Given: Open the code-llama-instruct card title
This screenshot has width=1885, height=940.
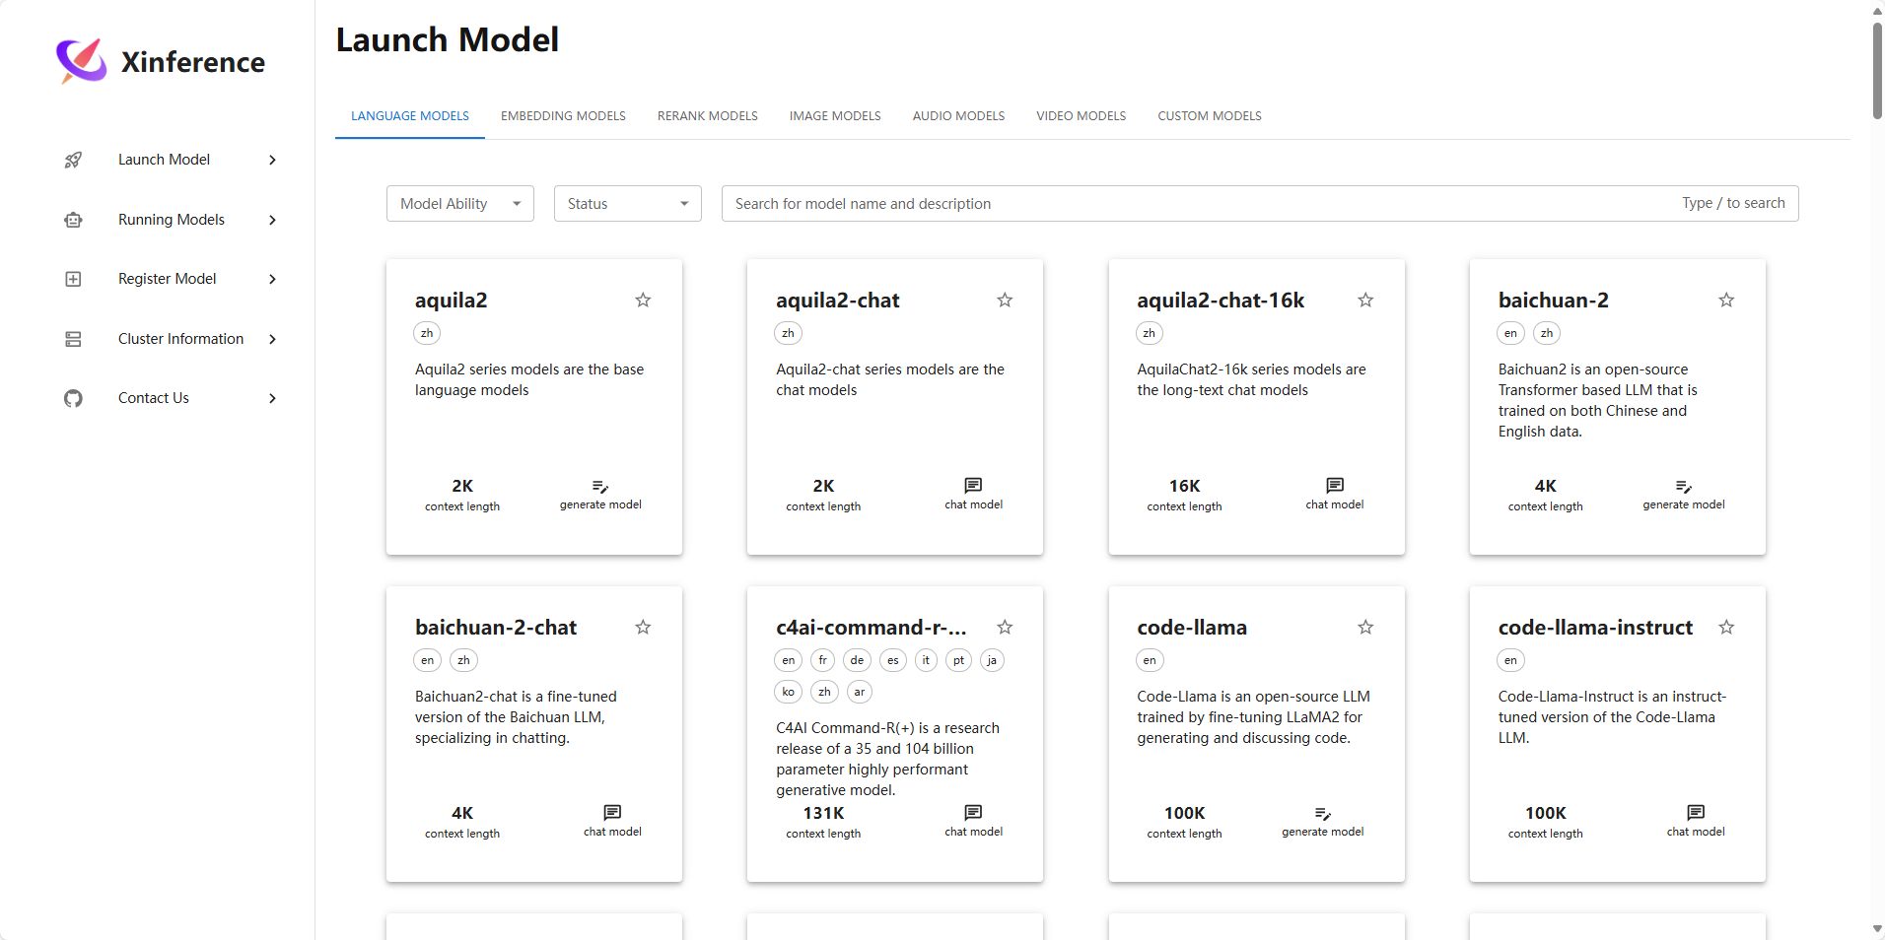Looking at the screenshot, I should 1595,628.
